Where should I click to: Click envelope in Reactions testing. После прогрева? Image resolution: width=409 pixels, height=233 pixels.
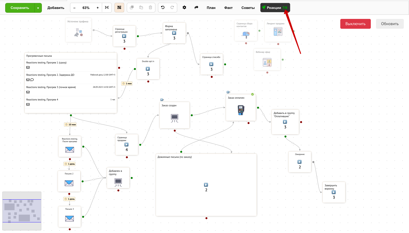70,150
